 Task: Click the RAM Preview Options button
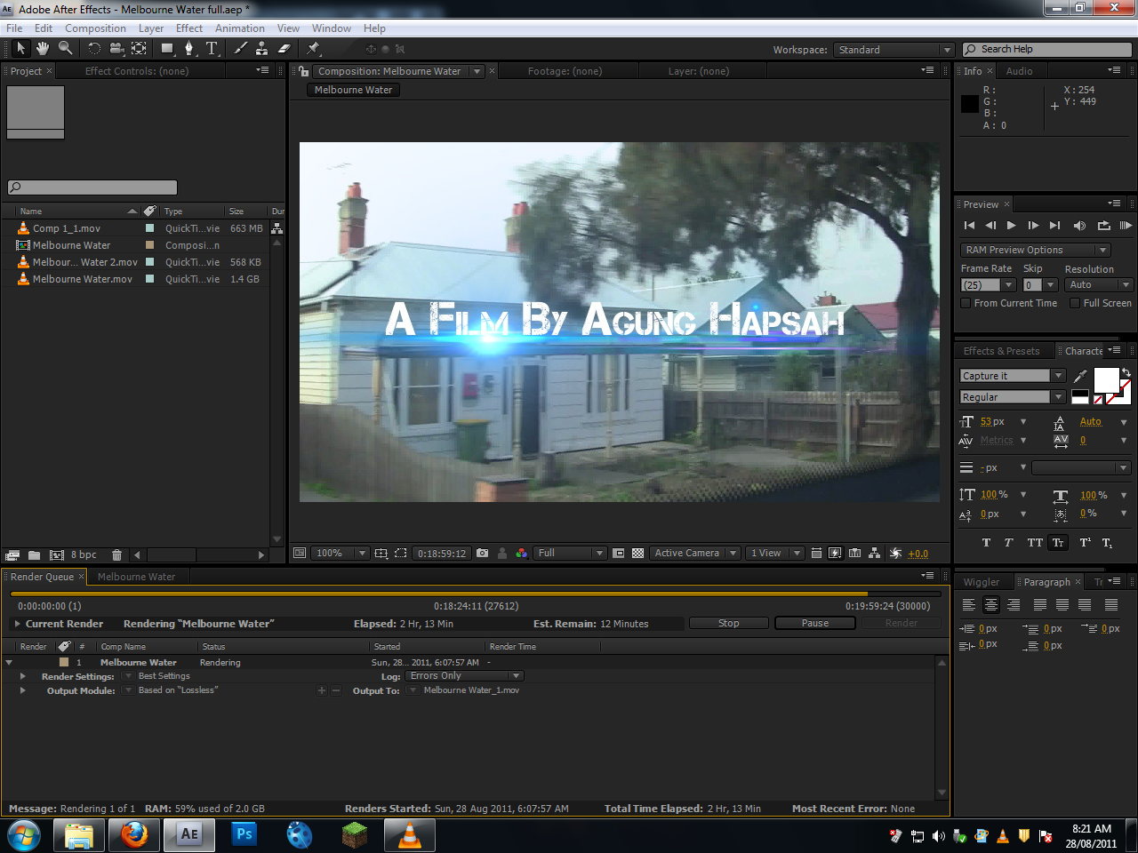1035,250
